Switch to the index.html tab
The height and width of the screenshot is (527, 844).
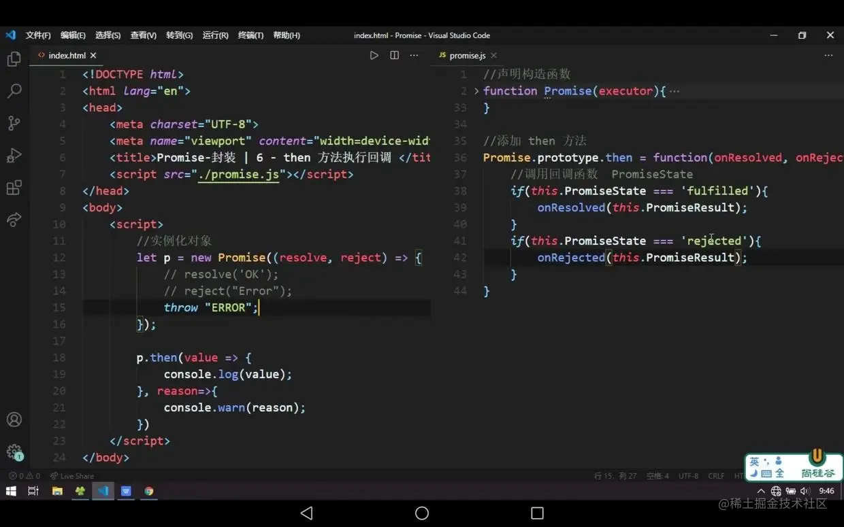click(67, 55)
